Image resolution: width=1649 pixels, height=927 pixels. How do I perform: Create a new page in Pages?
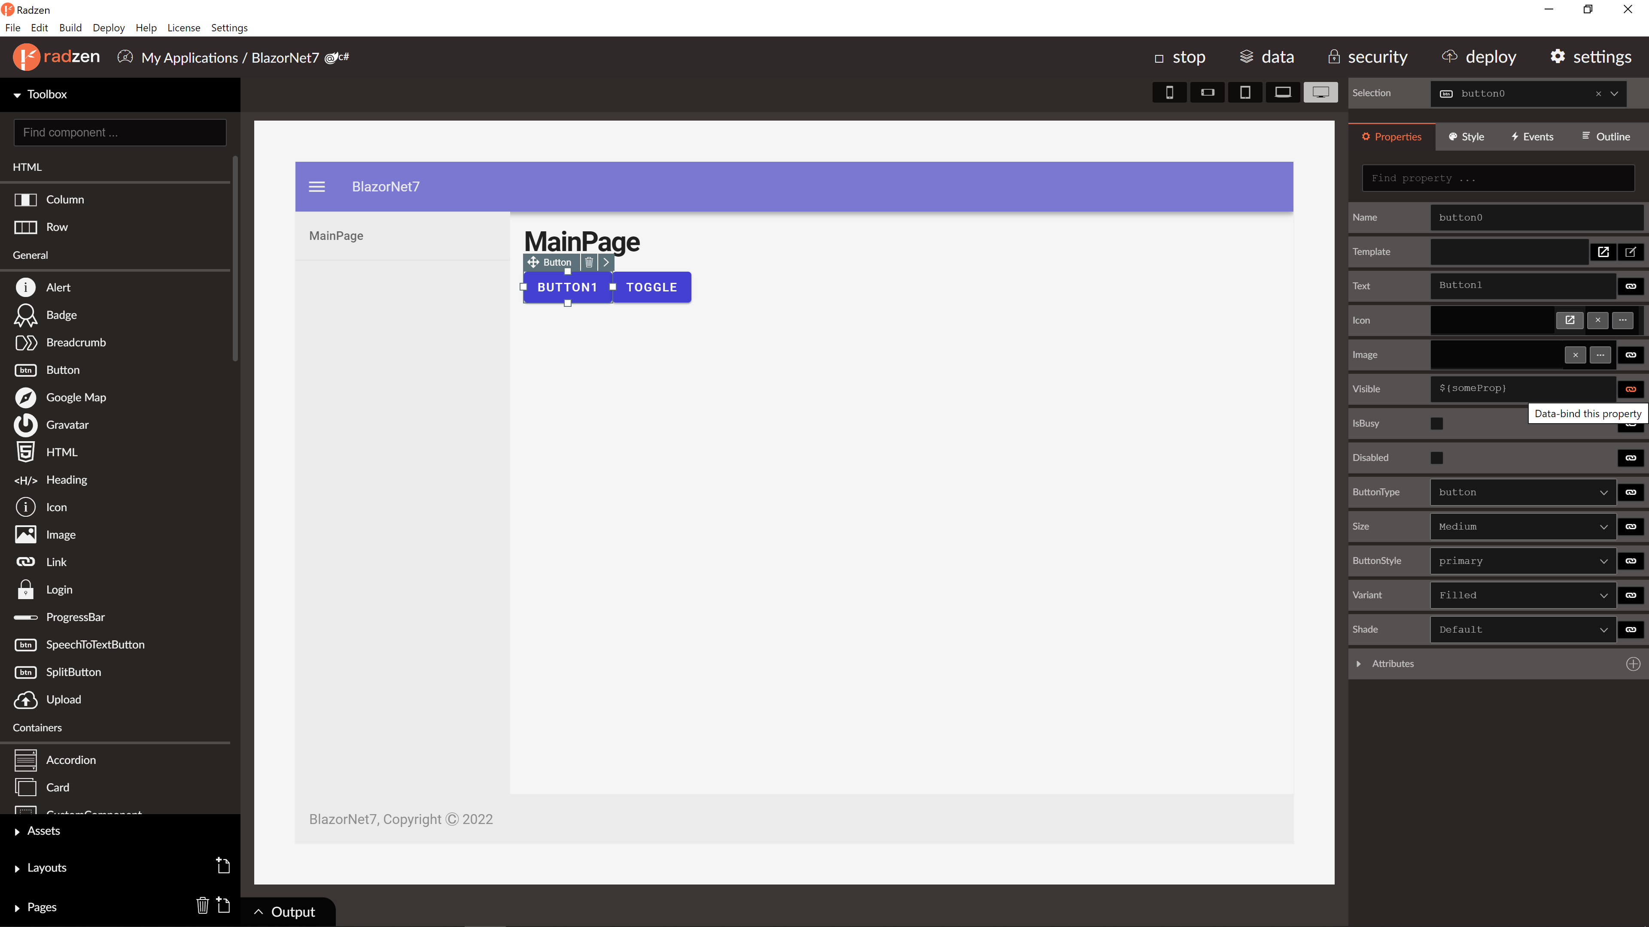pyautogui.click(x=223, y=905)
